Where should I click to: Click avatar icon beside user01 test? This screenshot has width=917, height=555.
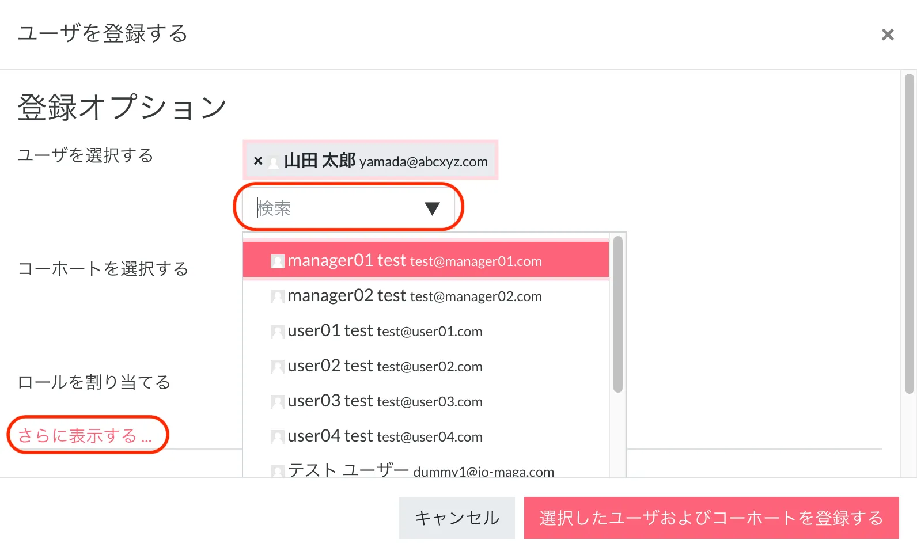pos(278,332)
